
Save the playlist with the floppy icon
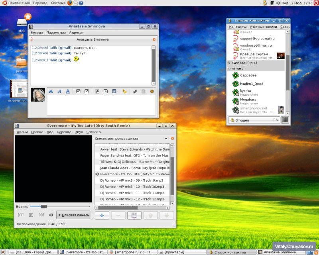134,215
